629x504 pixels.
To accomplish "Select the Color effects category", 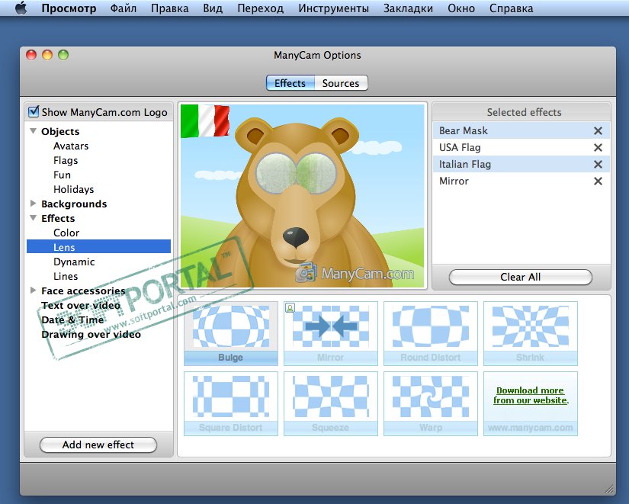I will tap(66, 233).
